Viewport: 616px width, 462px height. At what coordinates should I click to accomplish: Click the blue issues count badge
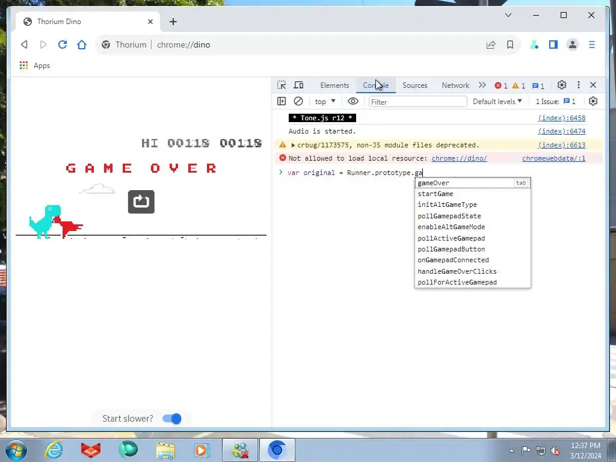[x=538, y=85]
